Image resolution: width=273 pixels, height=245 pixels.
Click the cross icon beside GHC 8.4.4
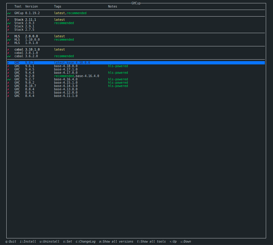pos(8,96)
